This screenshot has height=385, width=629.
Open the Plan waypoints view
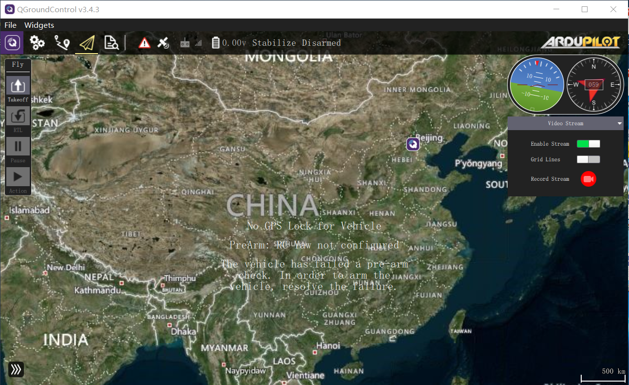(x=62, y=43)
